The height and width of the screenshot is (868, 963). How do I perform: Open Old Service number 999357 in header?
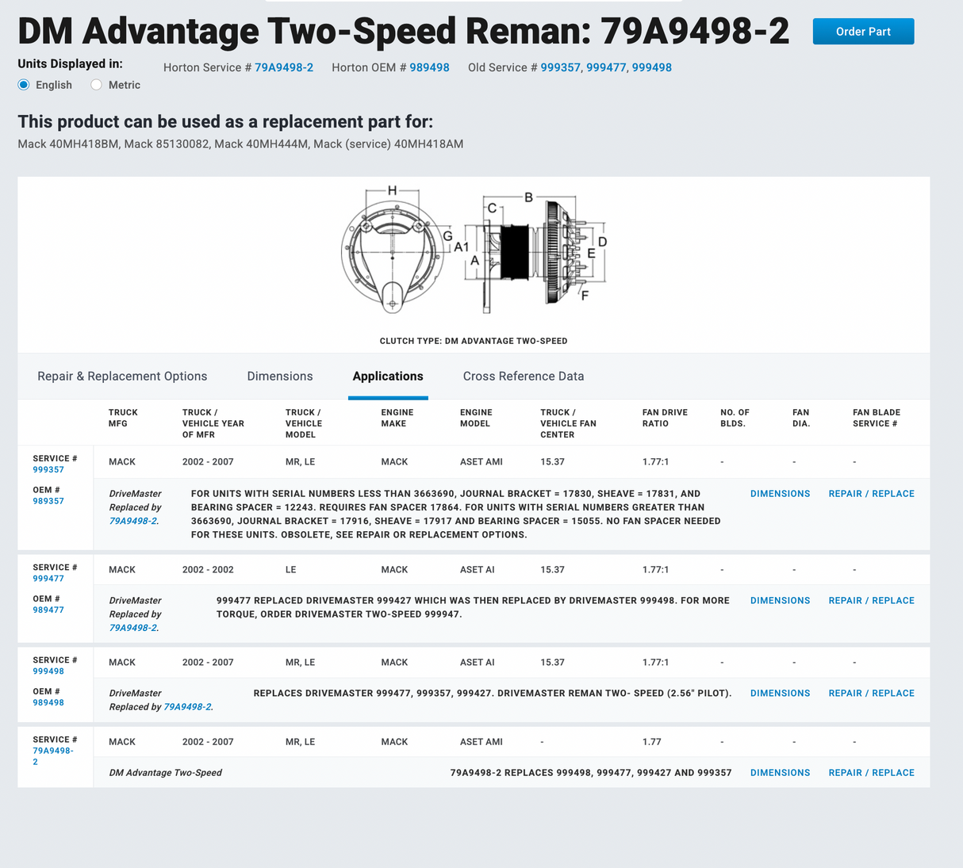click(x=560, y=67)
